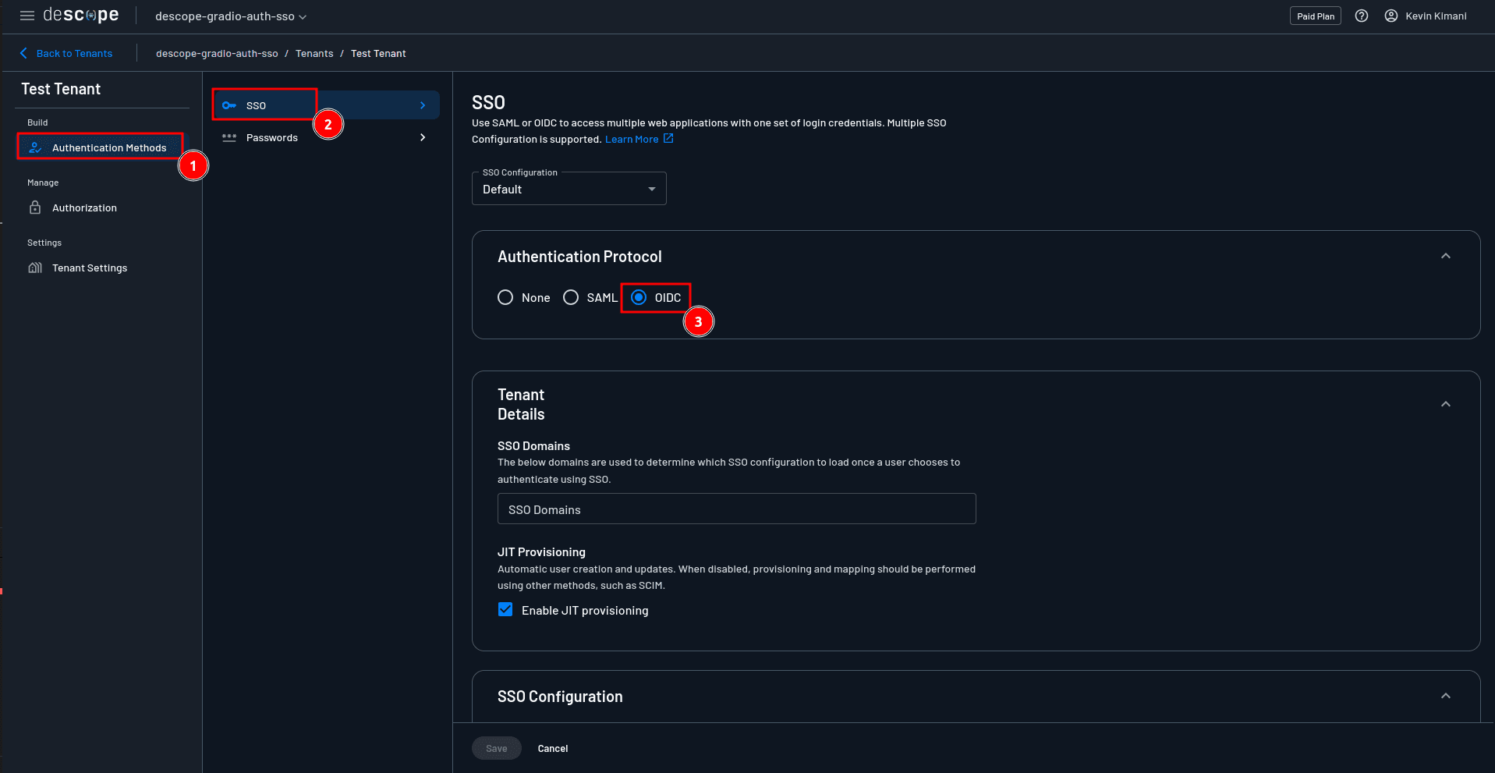Open the Tenants breadcrumb item
1495x773 pixels.
click(x=314, y=53)
